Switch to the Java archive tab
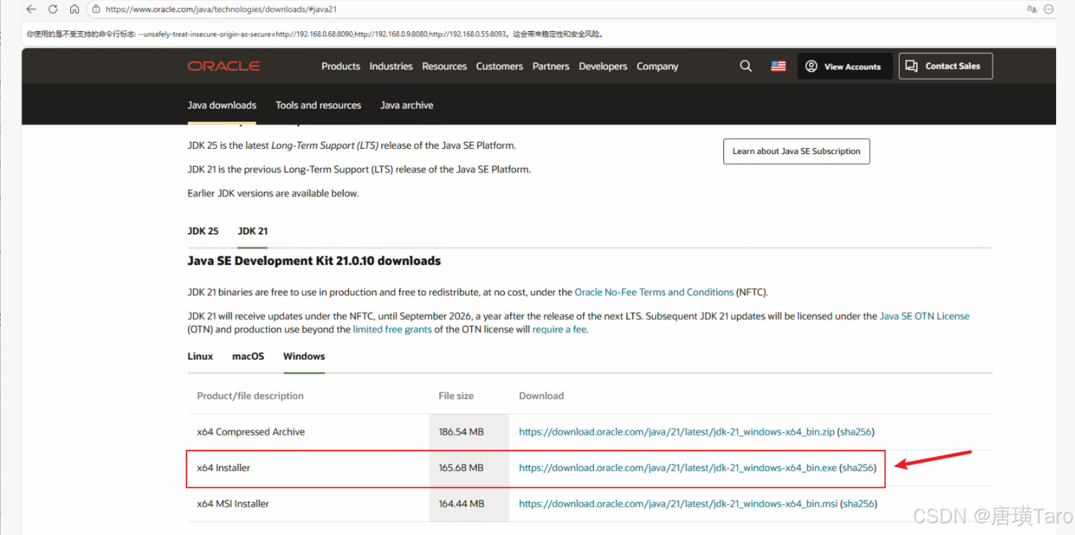 pyautogui.click(x=407, y=105)
